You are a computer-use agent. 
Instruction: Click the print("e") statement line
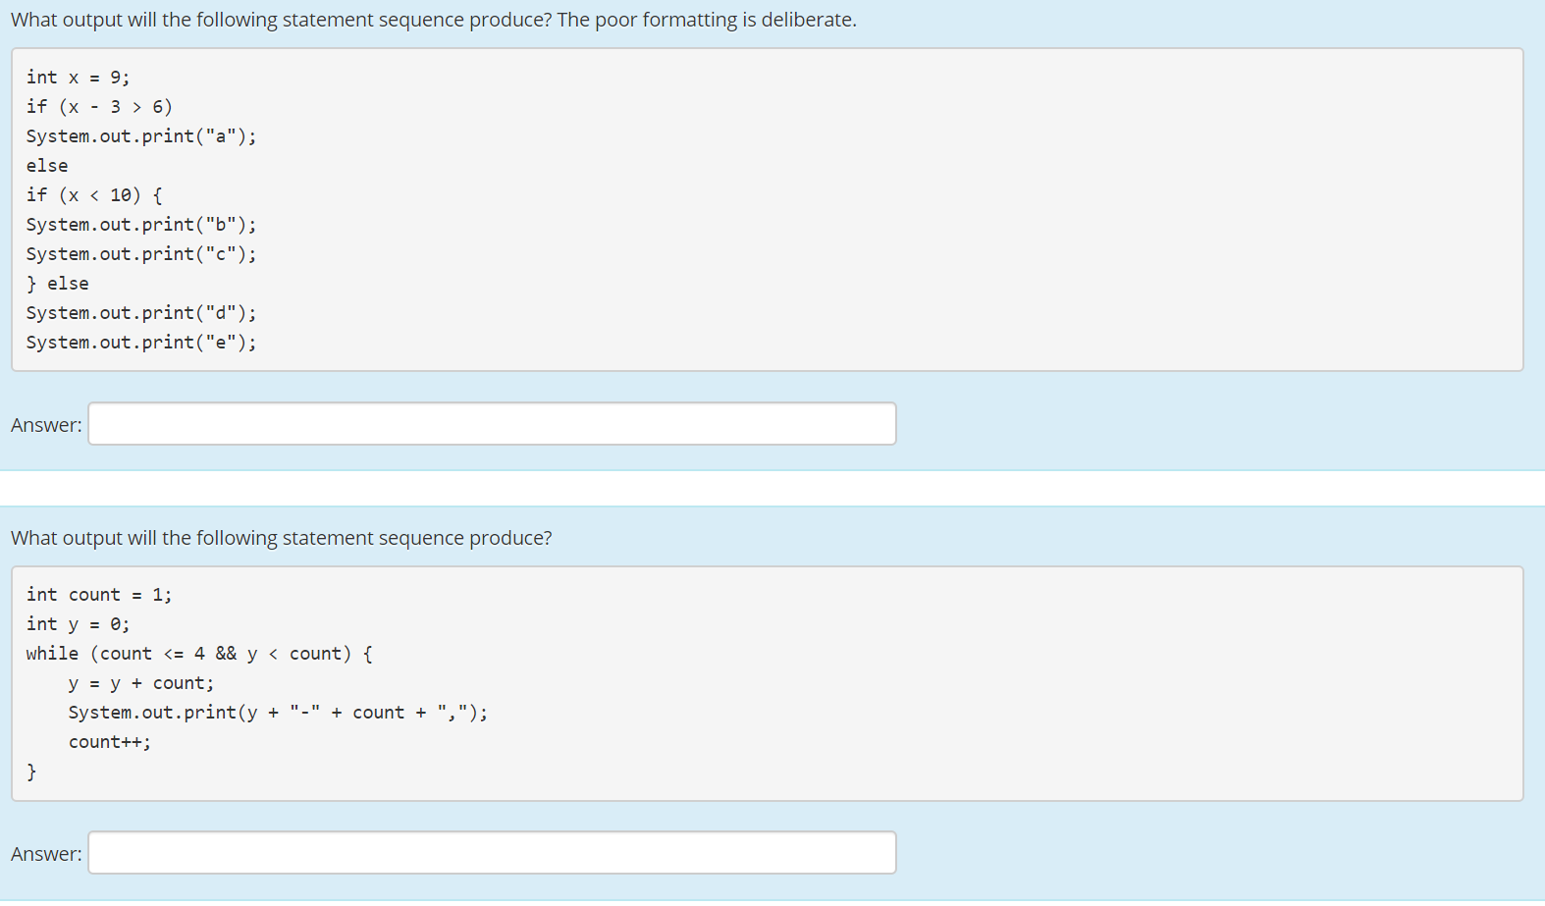[x=141, y=343]
